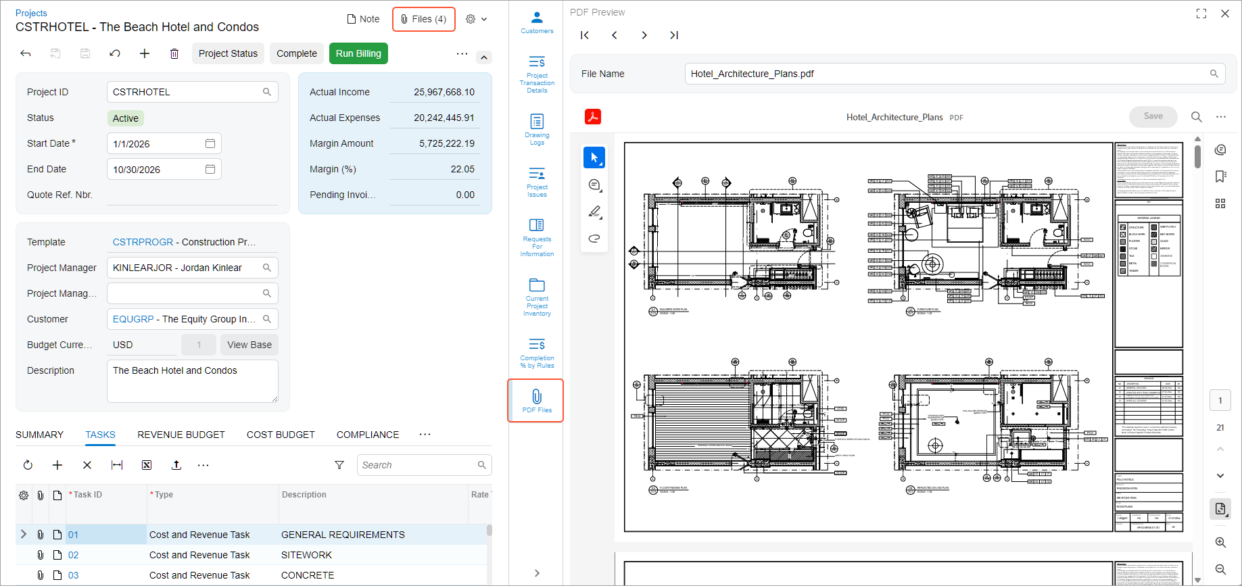1242x586 pixels.
Task: Switch to the TASKS tab
Action: (x=100, y=435)
